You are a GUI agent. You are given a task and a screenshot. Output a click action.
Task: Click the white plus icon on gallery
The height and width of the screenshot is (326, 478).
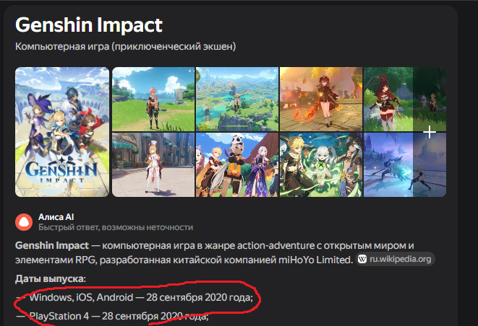click(430, 132)
